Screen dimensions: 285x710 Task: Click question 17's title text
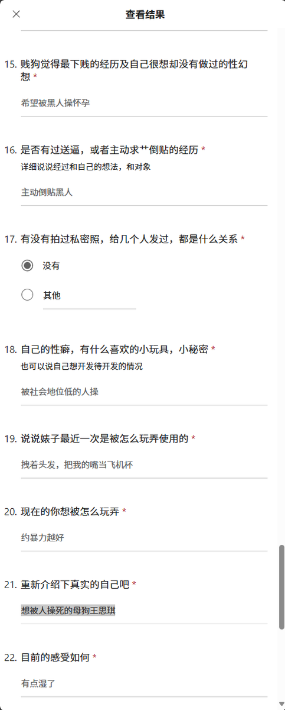tap(129, 239)
